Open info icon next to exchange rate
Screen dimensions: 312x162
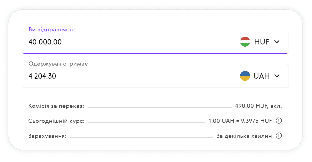(x=279, y=121)
